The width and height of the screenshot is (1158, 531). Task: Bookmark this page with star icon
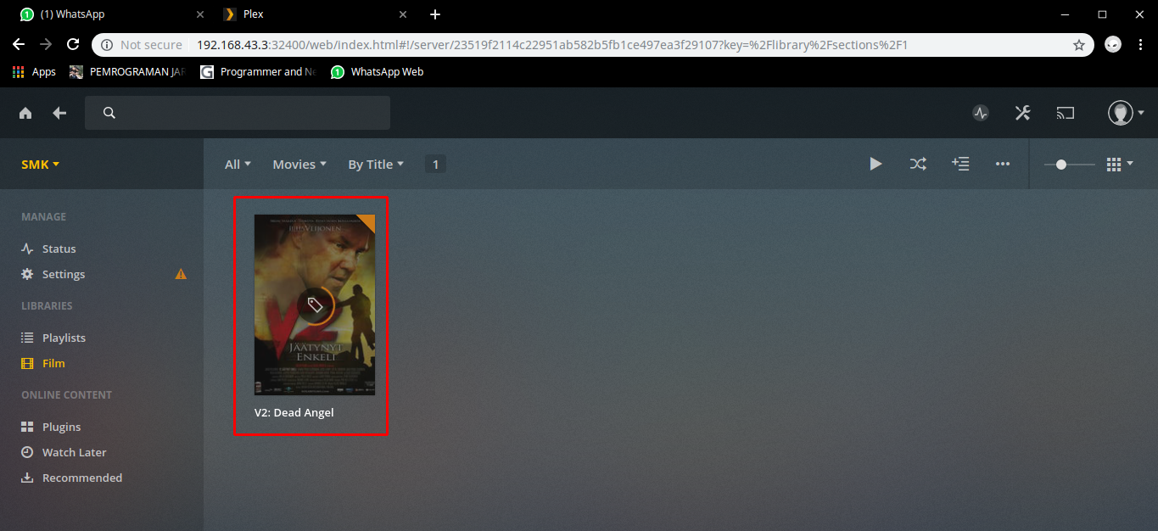(1079, 45)
